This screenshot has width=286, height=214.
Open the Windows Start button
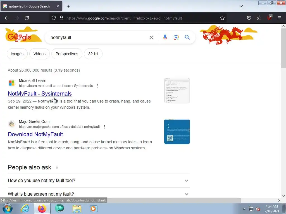(8, 208)
